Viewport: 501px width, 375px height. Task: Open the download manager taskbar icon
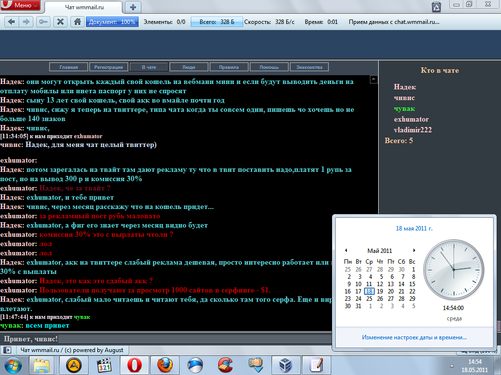[255, 365]
